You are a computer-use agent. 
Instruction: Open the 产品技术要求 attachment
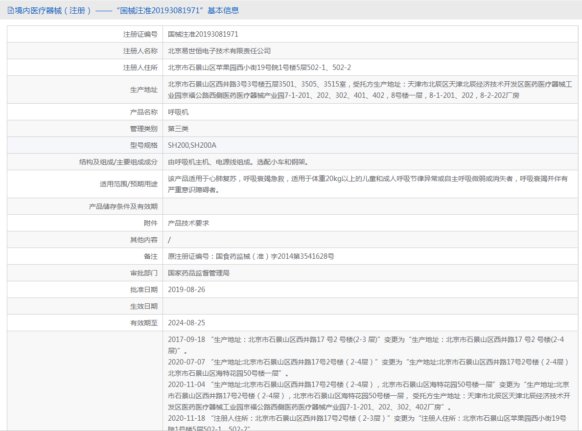[188, 223]
